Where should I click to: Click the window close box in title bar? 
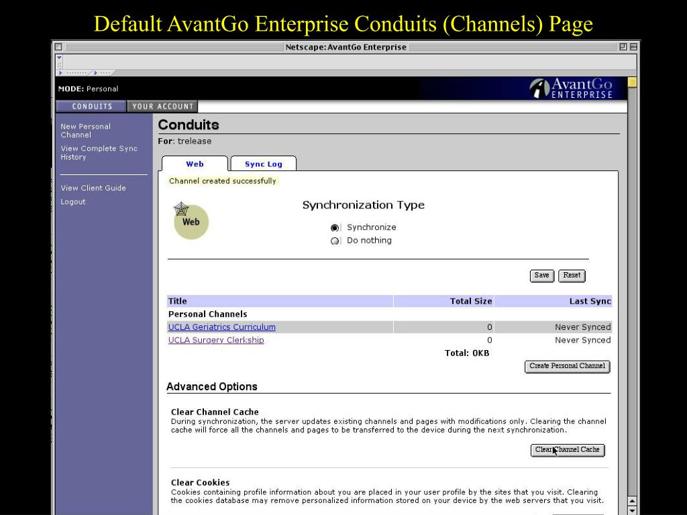pyautogui.click(x=58, y=47)
